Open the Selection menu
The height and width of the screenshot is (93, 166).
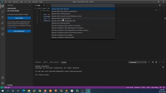[x=15, y=2]
